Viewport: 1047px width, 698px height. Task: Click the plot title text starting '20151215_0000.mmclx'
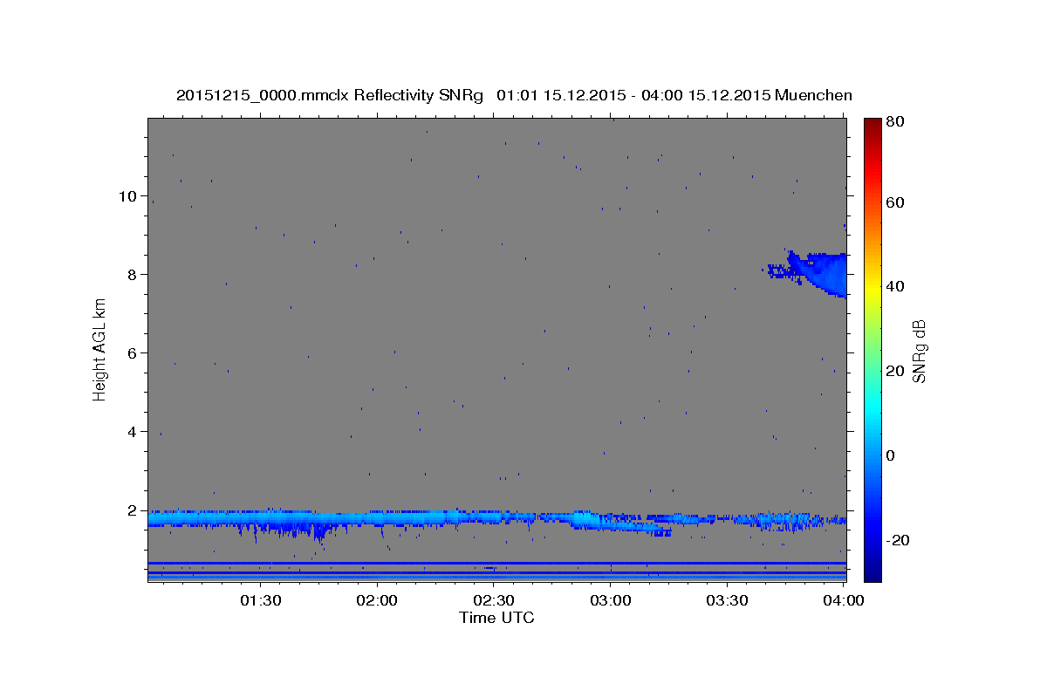click(514, 95)
